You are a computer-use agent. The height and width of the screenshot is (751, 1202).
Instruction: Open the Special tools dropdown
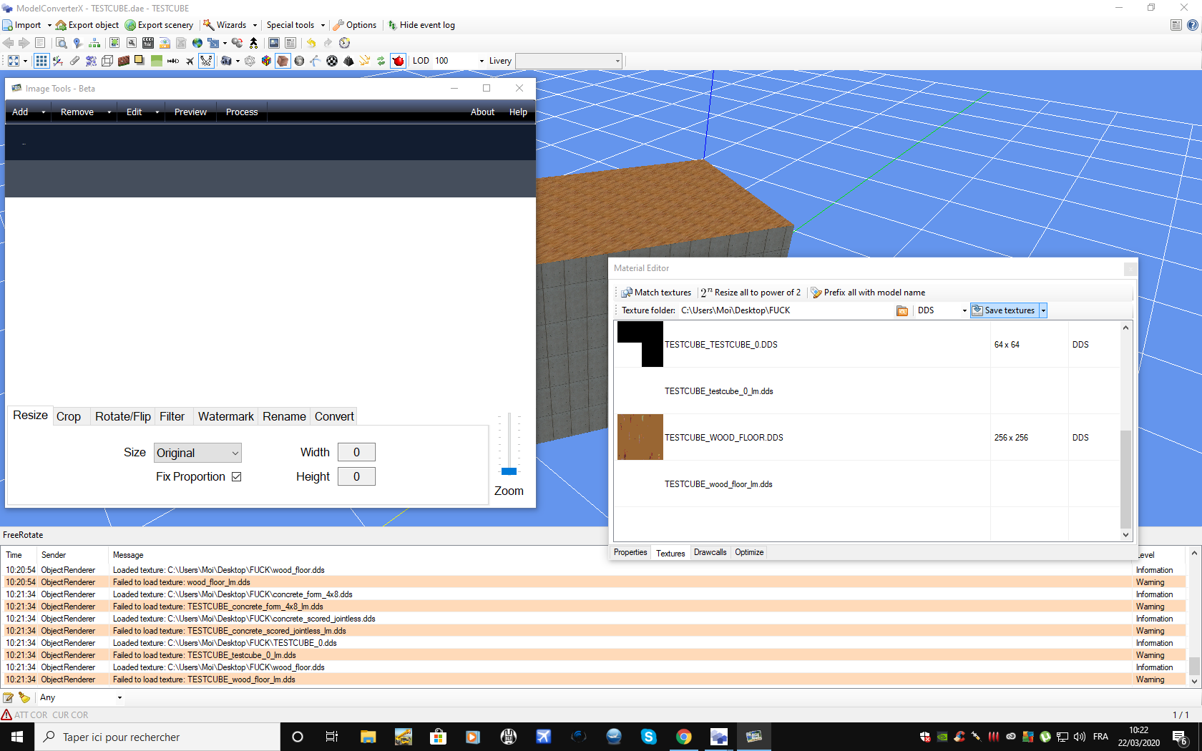pyautogui.click(x=323, y=25)
